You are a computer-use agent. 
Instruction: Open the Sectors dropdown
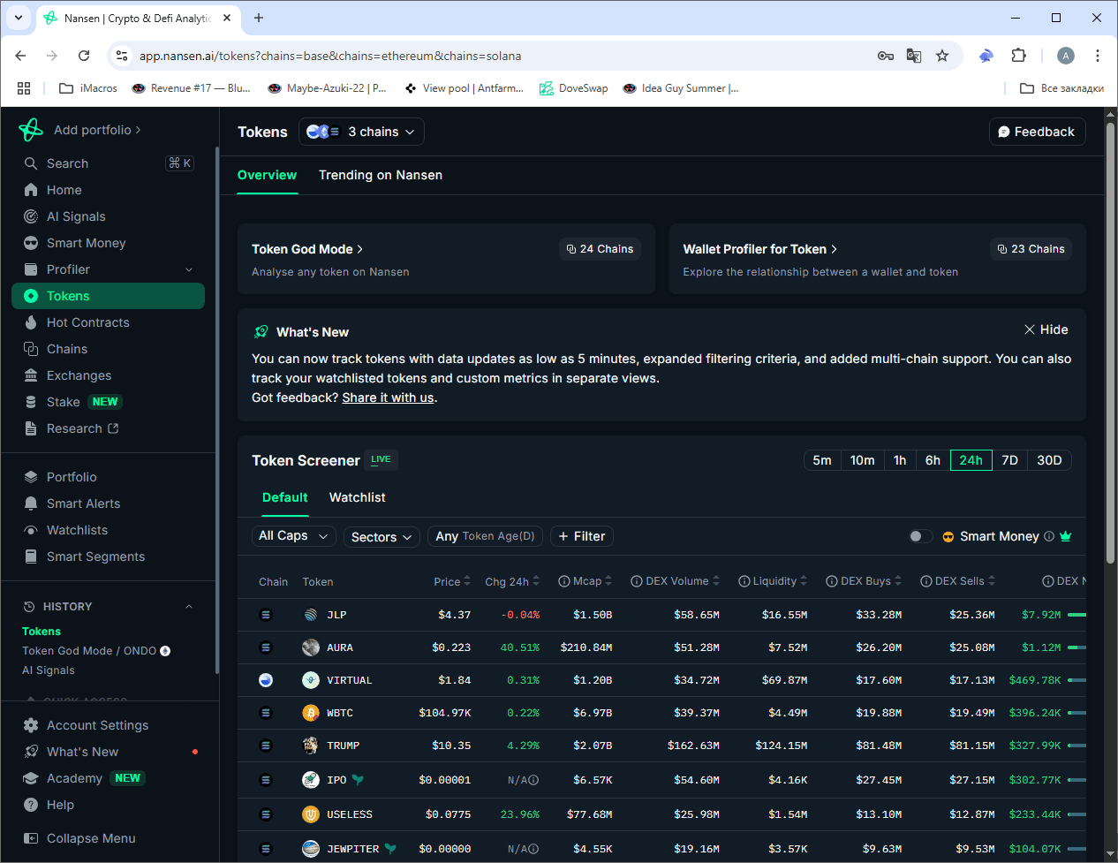382,537
